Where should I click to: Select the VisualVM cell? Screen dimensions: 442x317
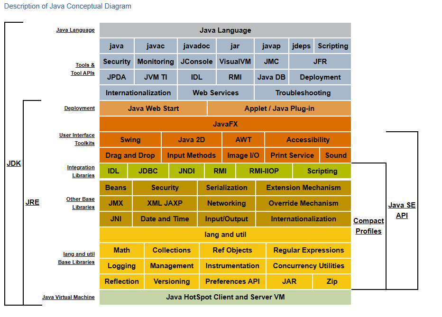pyautogui.click(x=235, y=62)
